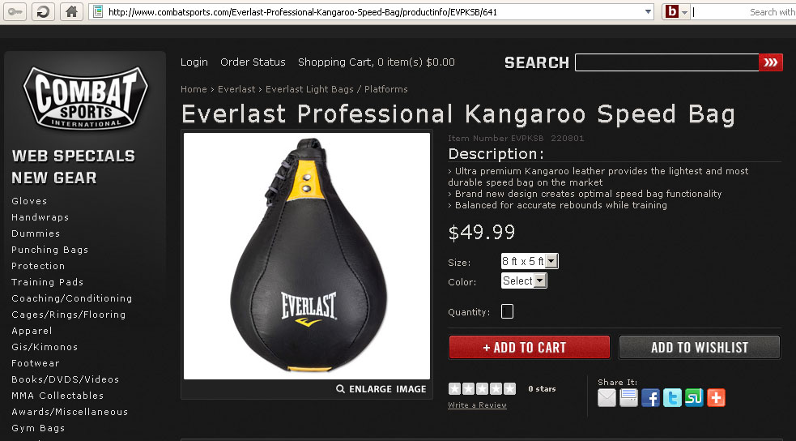Share via the StumbleUpon icon
The height and width of the screenshot is (441, 796).
pos(694,397)
